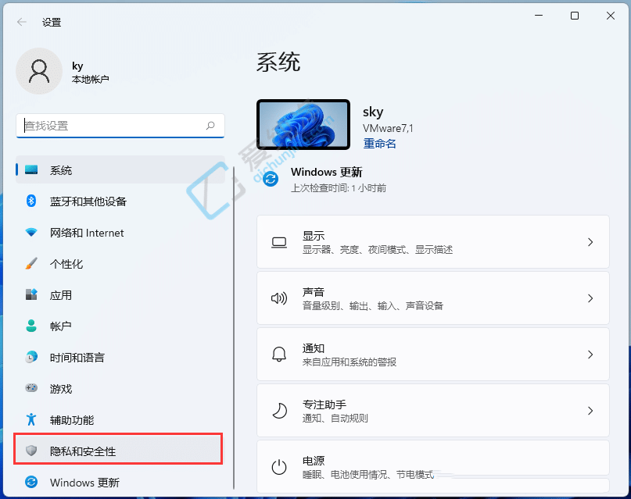This screenshot has height=499, width=631.
Task: Select Windows 更新 label in sidebar
Action: point(84,483)
